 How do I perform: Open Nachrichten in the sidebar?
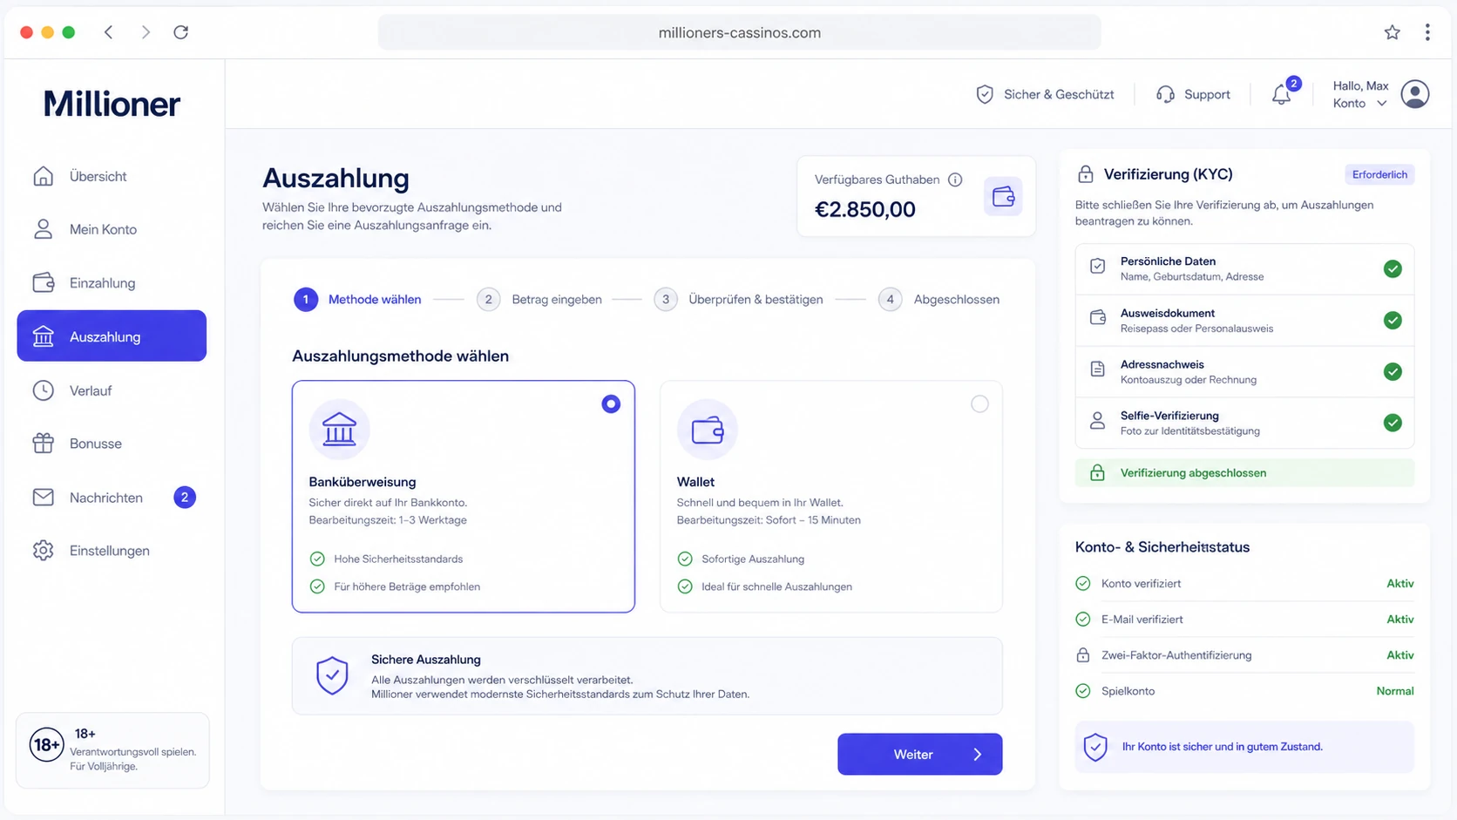112,498
